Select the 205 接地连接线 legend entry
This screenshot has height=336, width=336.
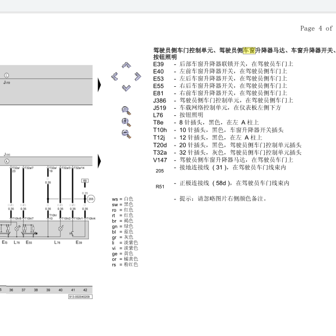coord(220,169)
